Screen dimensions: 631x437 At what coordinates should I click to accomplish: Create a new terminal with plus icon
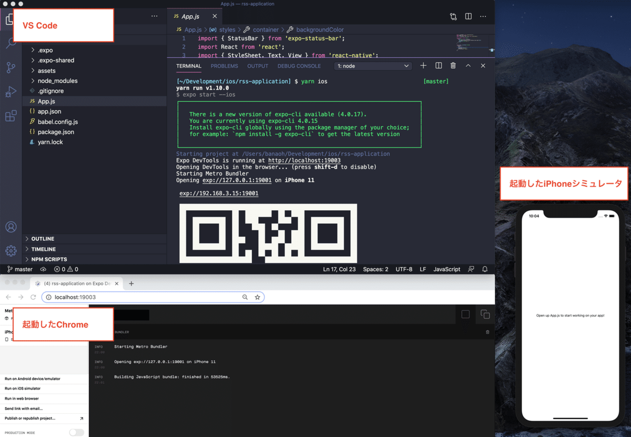click(x=423, y=66)
